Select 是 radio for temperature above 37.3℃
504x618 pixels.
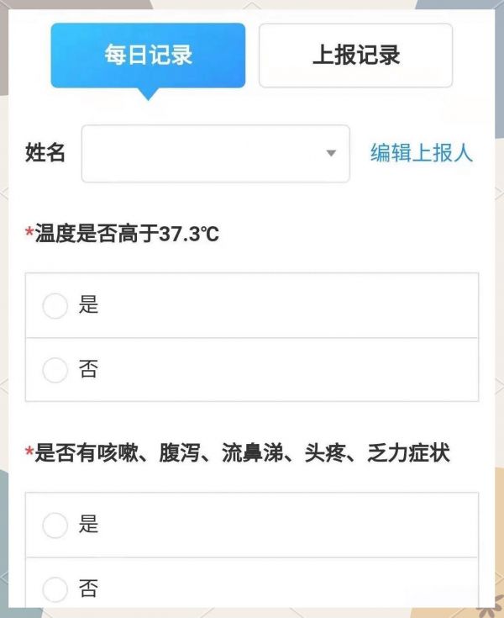[x=55, y=305]
